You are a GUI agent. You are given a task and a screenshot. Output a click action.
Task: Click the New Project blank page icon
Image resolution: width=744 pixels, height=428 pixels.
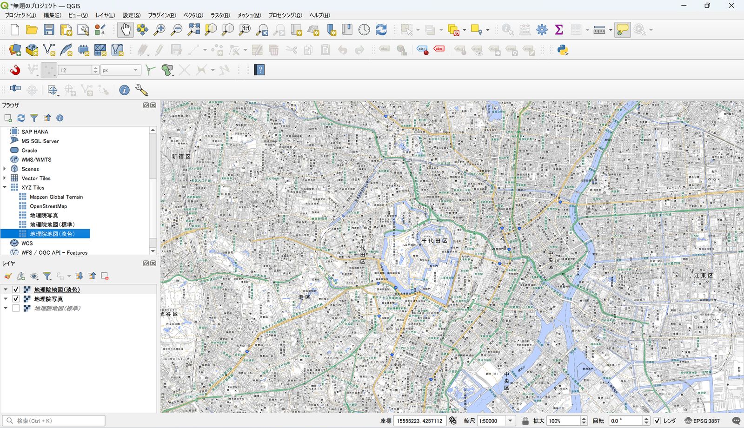click(x=15, y=30)
